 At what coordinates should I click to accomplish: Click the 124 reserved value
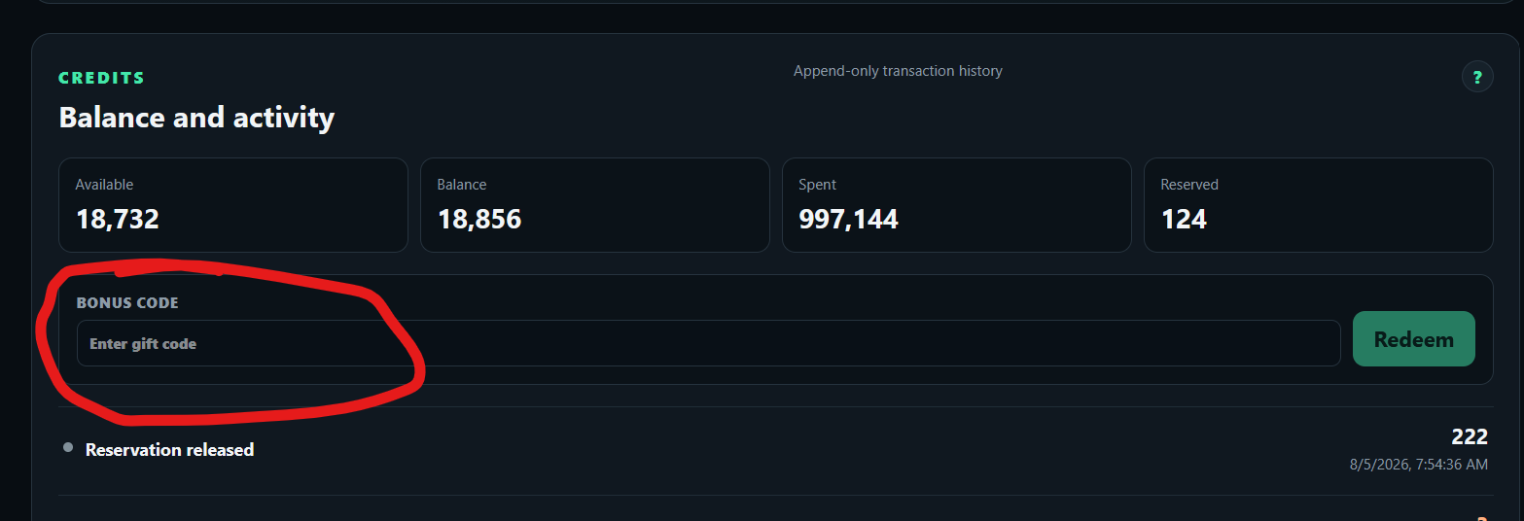[1184, 219]
